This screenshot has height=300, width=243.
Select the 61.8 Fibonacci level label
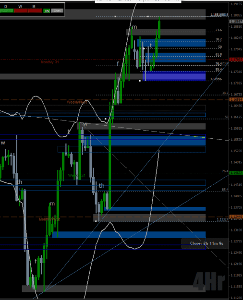(x=219, y=55)
